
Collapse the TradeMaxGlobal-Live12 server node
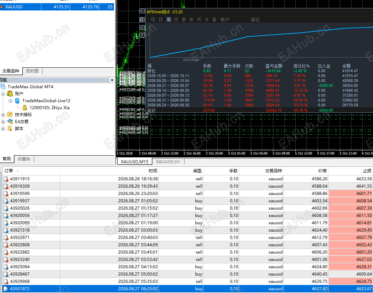pyautogui.click(x=10, y=101)
